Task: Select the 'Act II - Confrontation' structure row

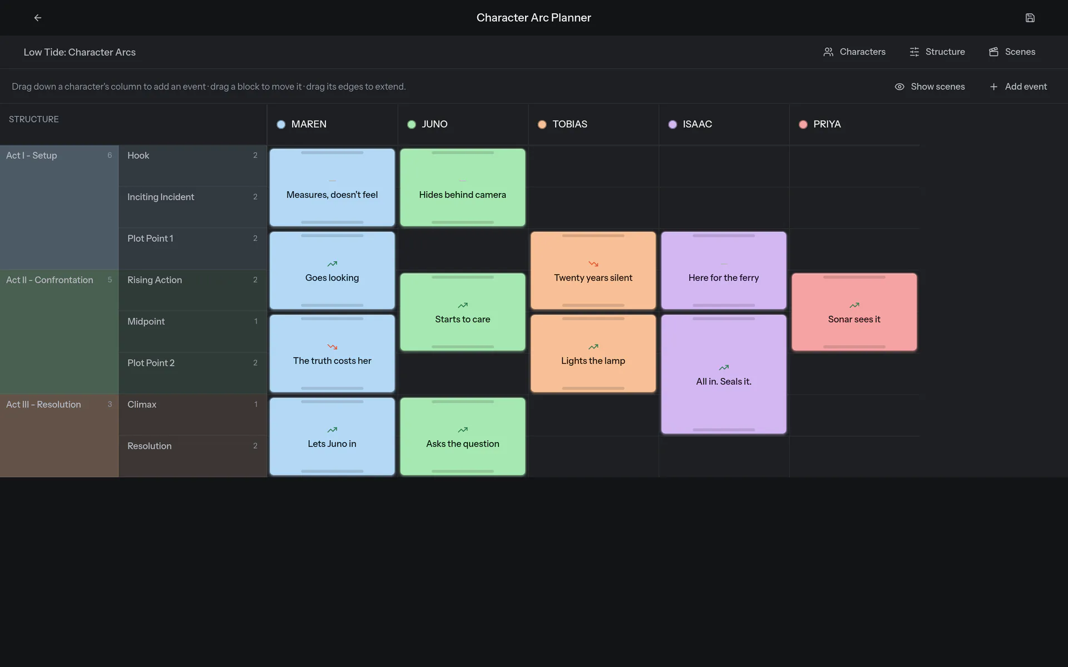Action: click(x=59, y=332)
